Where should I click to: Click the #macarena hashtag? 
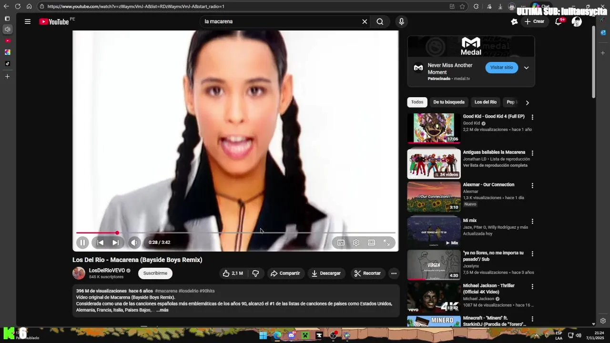coord(166,291)
